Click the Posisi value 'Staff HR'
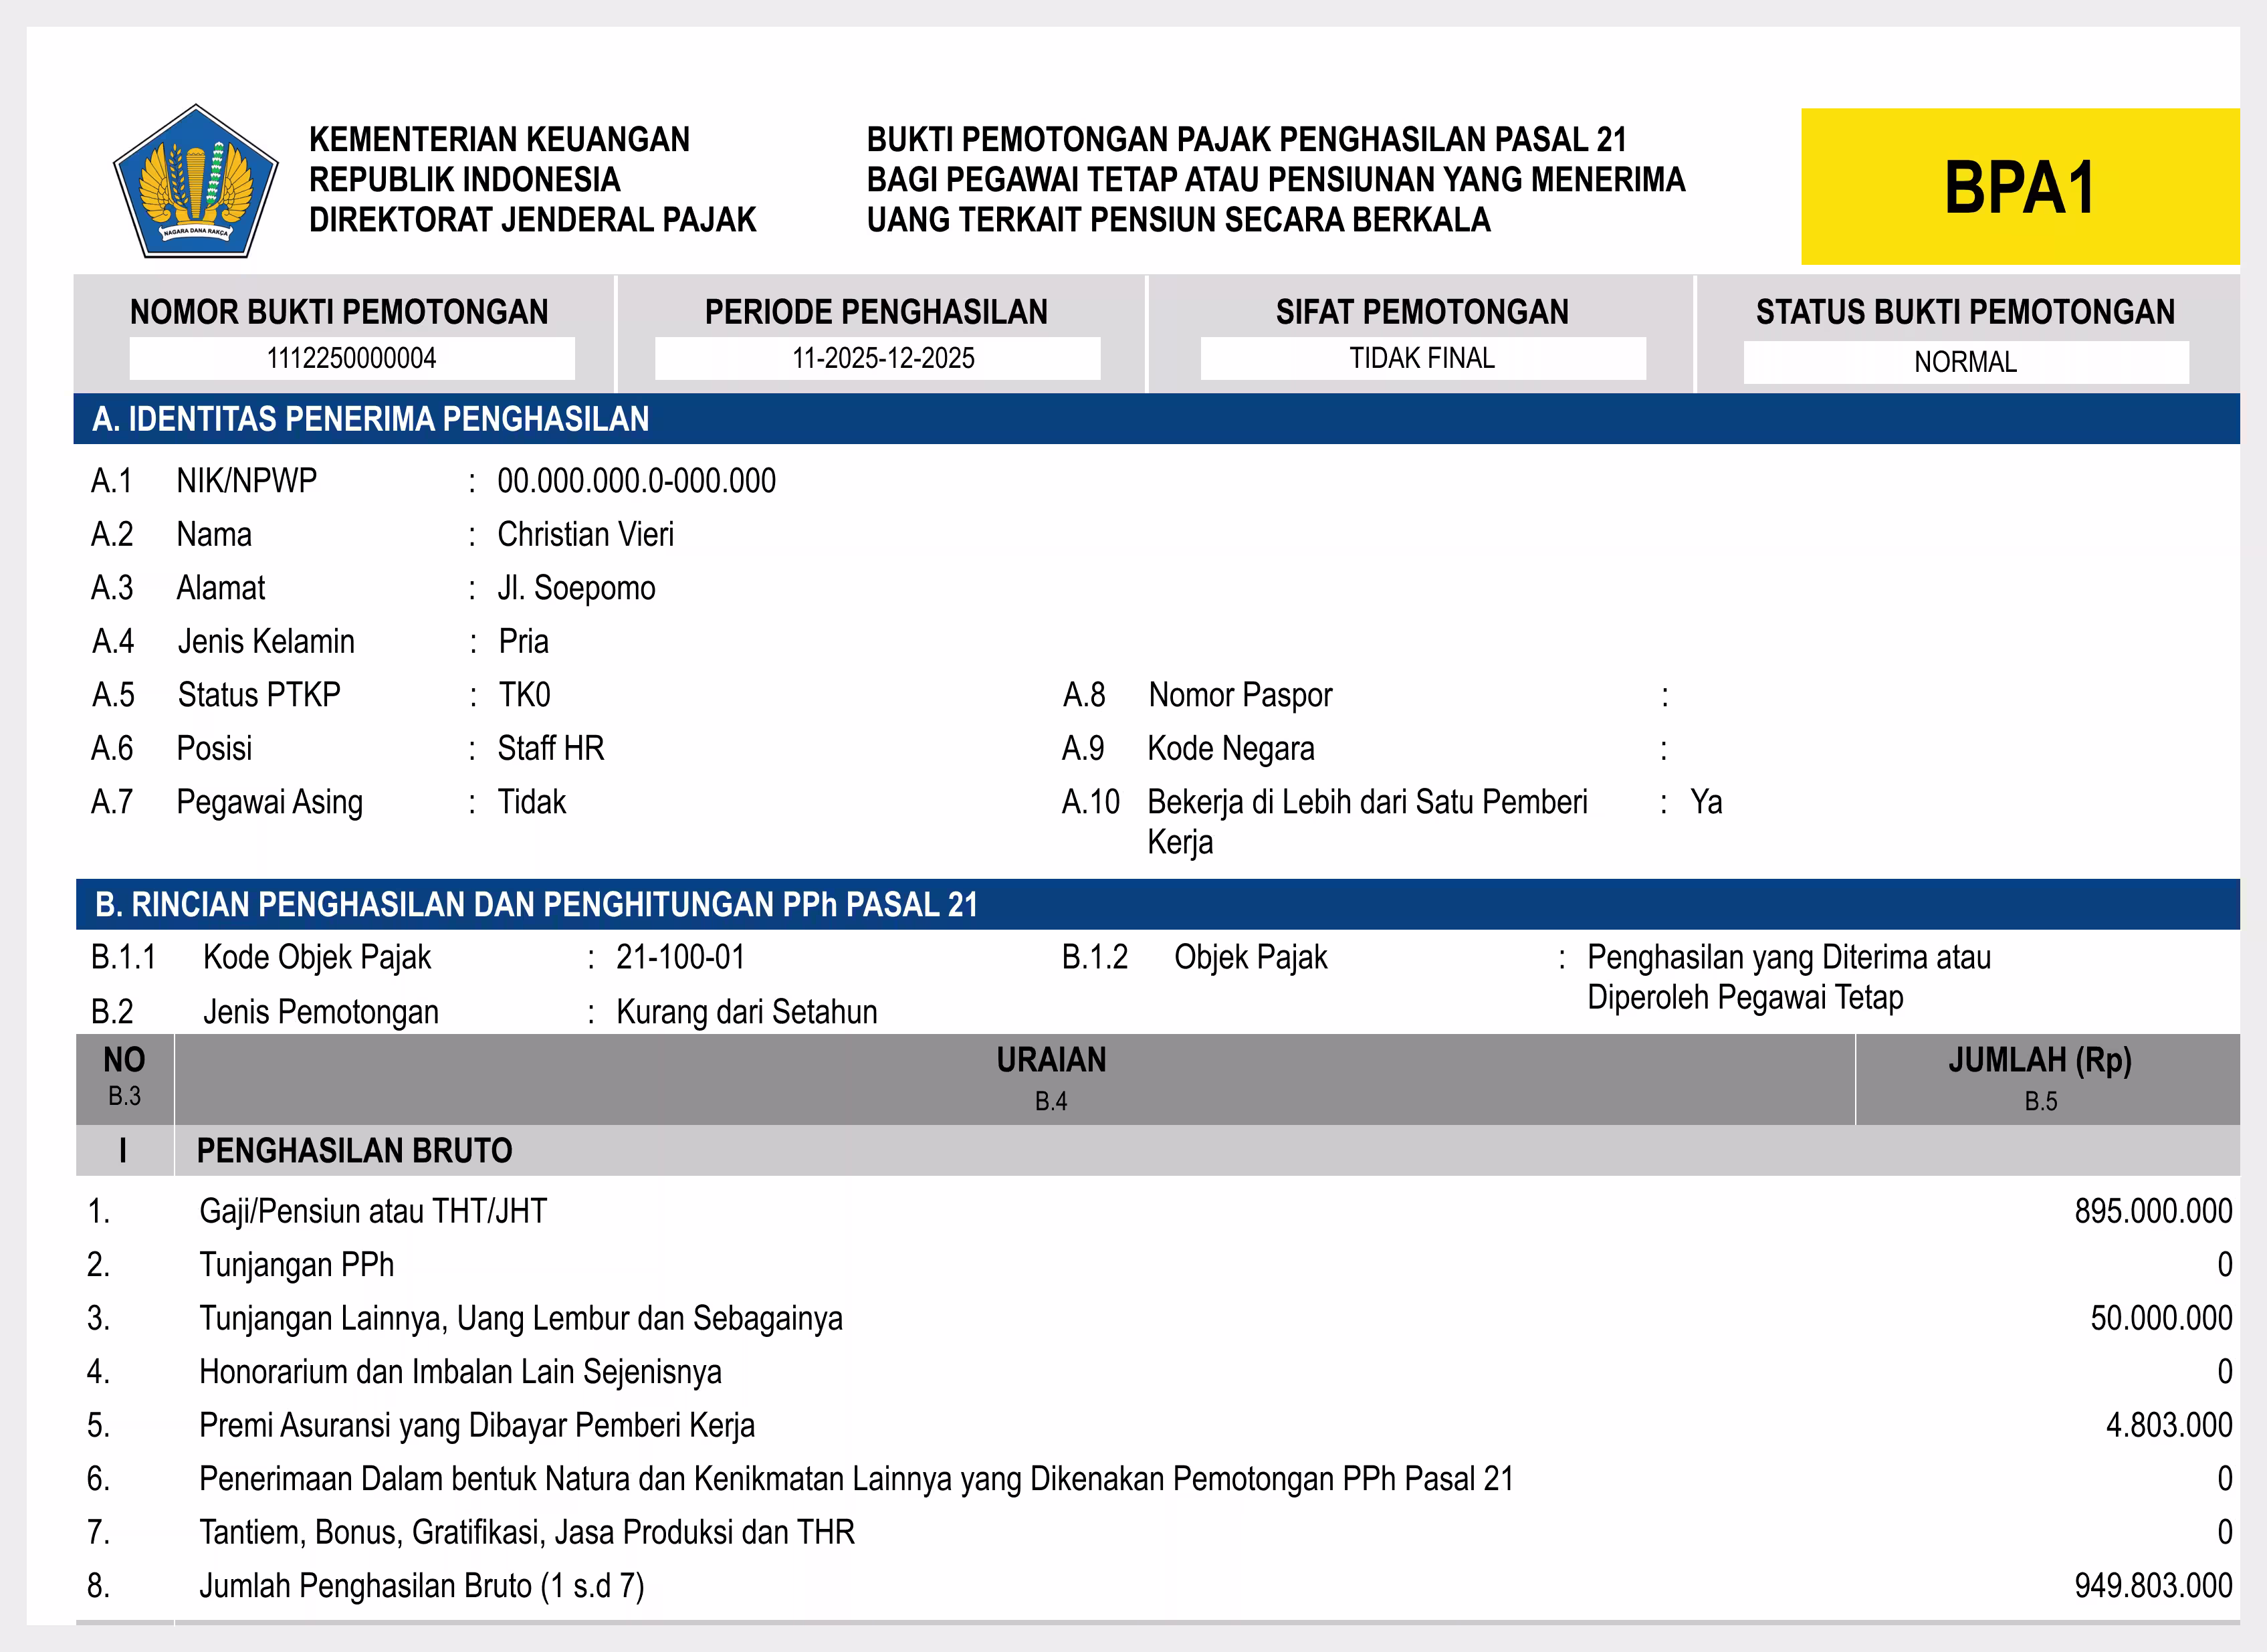The width and height of the screenshot is (2267, 1652). [551, 748]
